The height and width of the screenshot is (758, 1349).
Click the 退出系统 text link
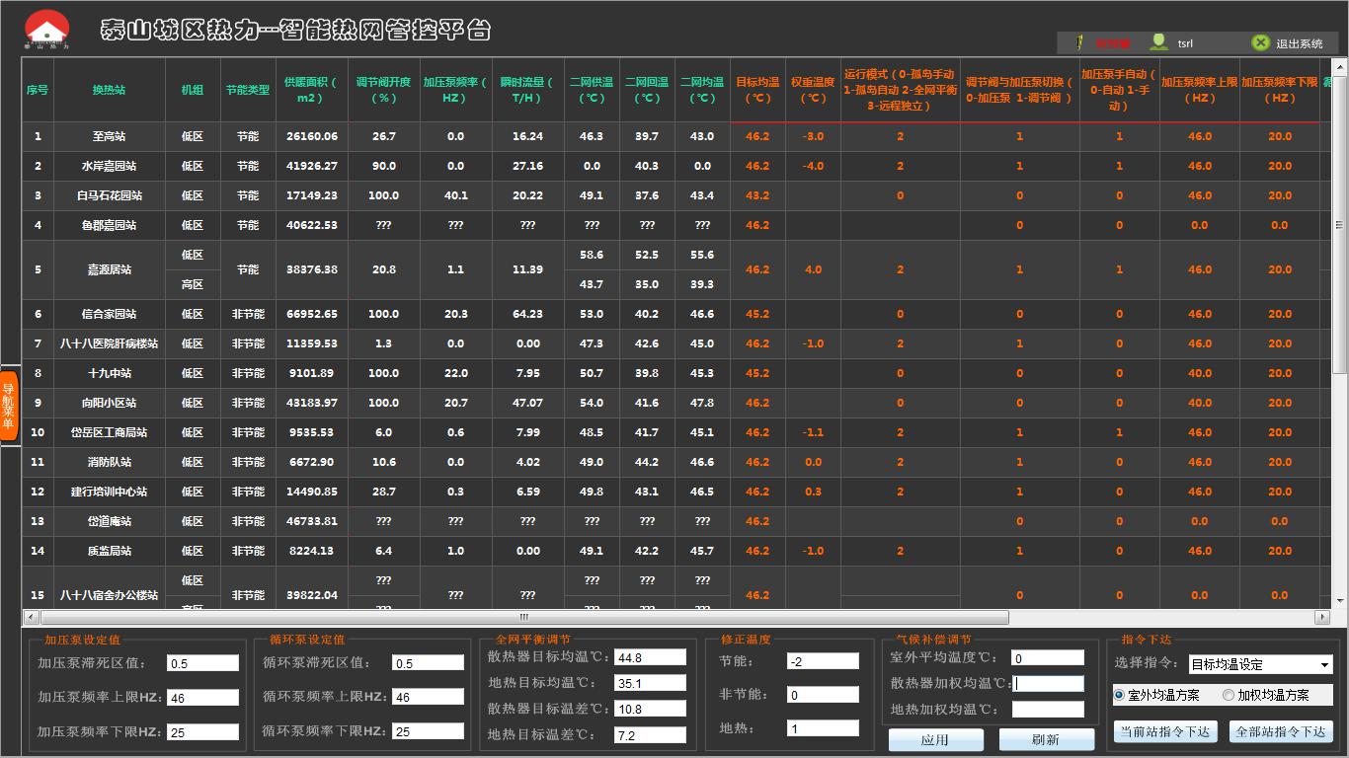1299,43
